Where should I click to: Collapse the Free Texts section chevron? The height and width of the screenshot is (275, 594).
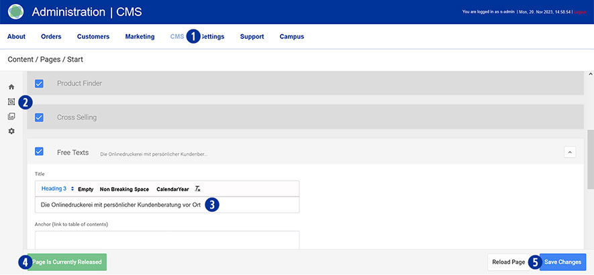click(x=570, y=152)
